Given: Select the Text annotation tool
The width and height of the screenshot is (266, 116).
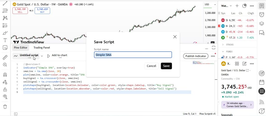Looking at the screenshot, I should tap(5, 40).
